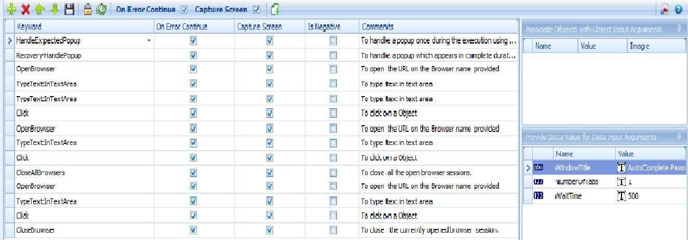Check Is Negative for HandleExpectedPopup
This screenshot has height=240, width=688.
[x=333, y=40]
